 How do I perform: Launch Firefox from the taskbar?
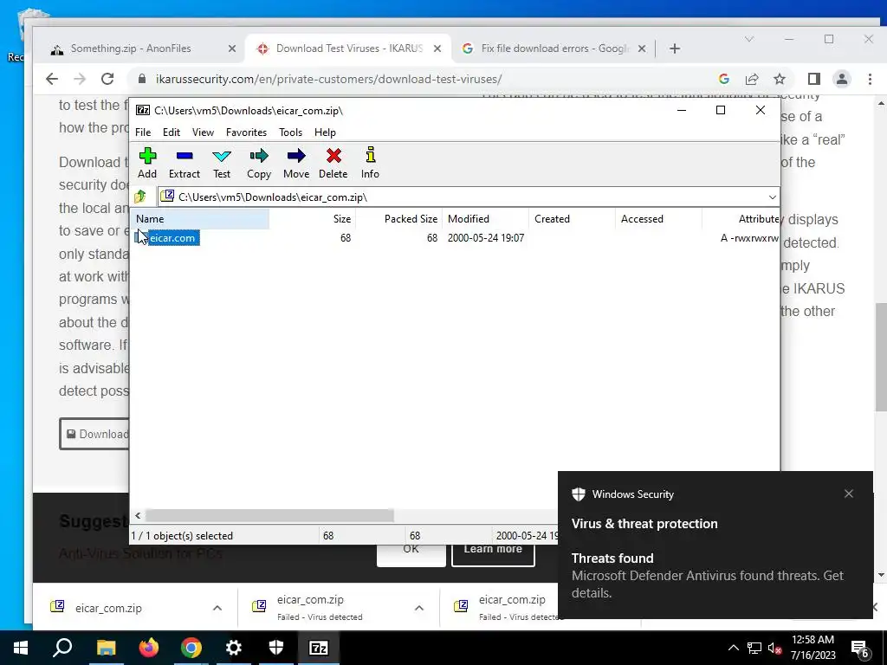149,648
